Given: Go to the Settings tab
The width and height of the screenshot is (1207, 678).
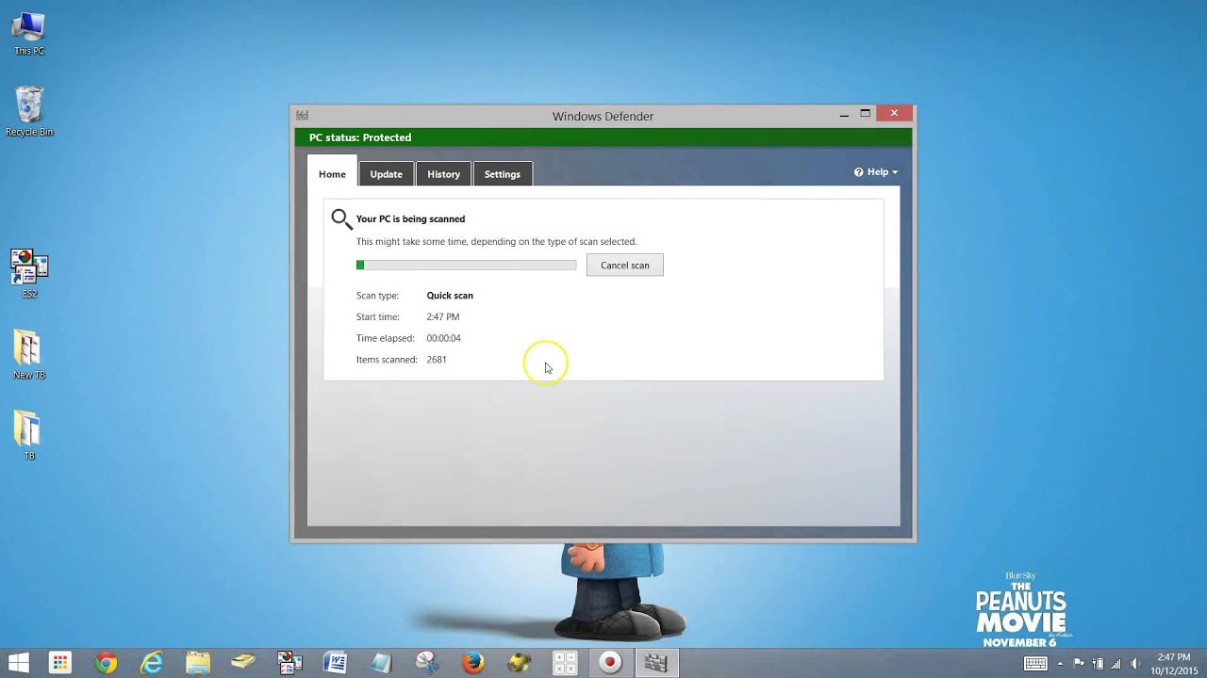Looking at the screenshot, I should coord(502,174).
